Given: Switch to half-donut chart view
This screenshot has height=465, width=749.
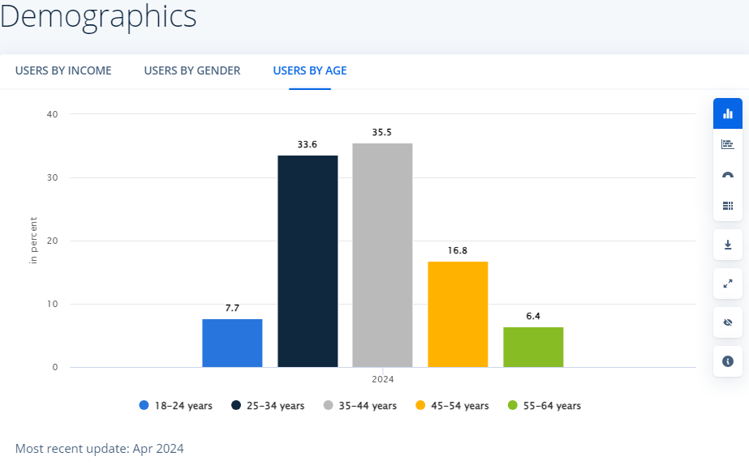Looking at the screenshot, I should tap(727, 176).
